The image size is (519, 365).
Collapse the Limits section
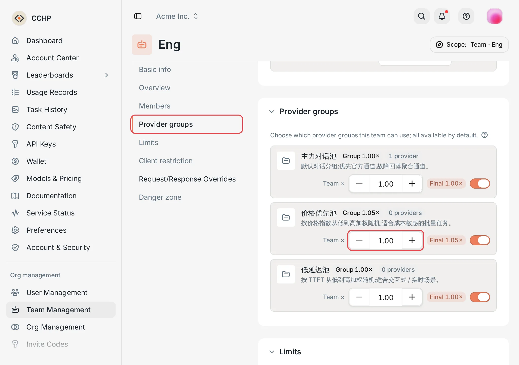(272, 352)
